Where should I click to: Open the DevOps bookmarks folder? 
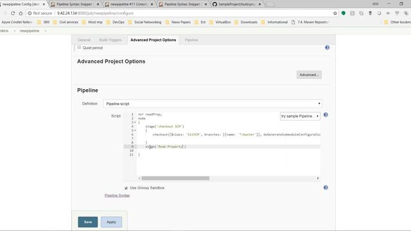click(x=116, y=22)
